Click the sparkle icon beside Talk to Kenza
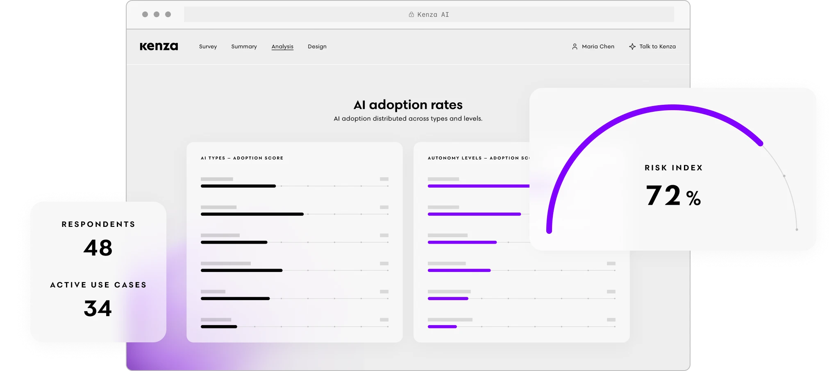Image resolution: width=836 pixels, height=371 pixels. 632,47
